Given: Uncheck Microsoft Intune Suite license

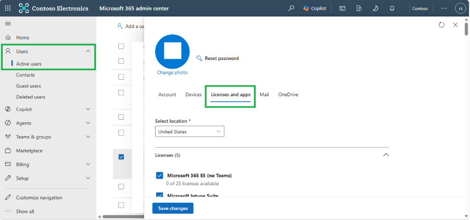Looking at the screenshot, I should pyautogui.click(x=159, y=195).
